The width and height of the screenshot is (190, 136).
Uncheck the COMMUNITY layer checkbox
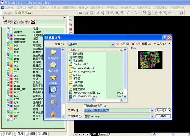8,39
